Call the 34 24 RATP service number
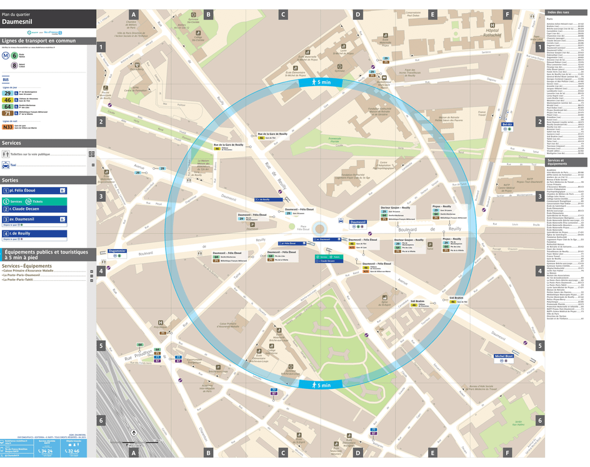The image size is (590, 467). [46, 451]
